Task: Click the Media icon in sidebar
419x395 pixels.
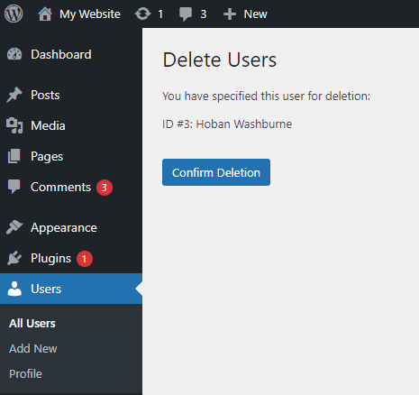Action: pos(14,125)
